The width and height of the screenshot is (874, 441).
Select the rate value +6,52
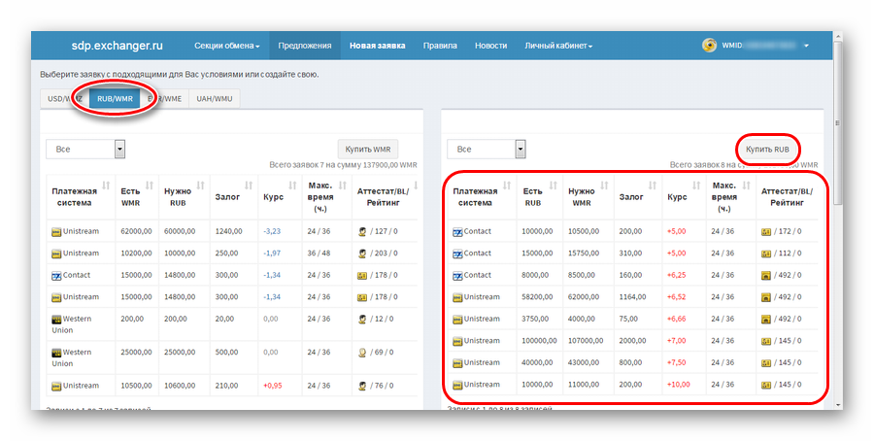(677, 297)
